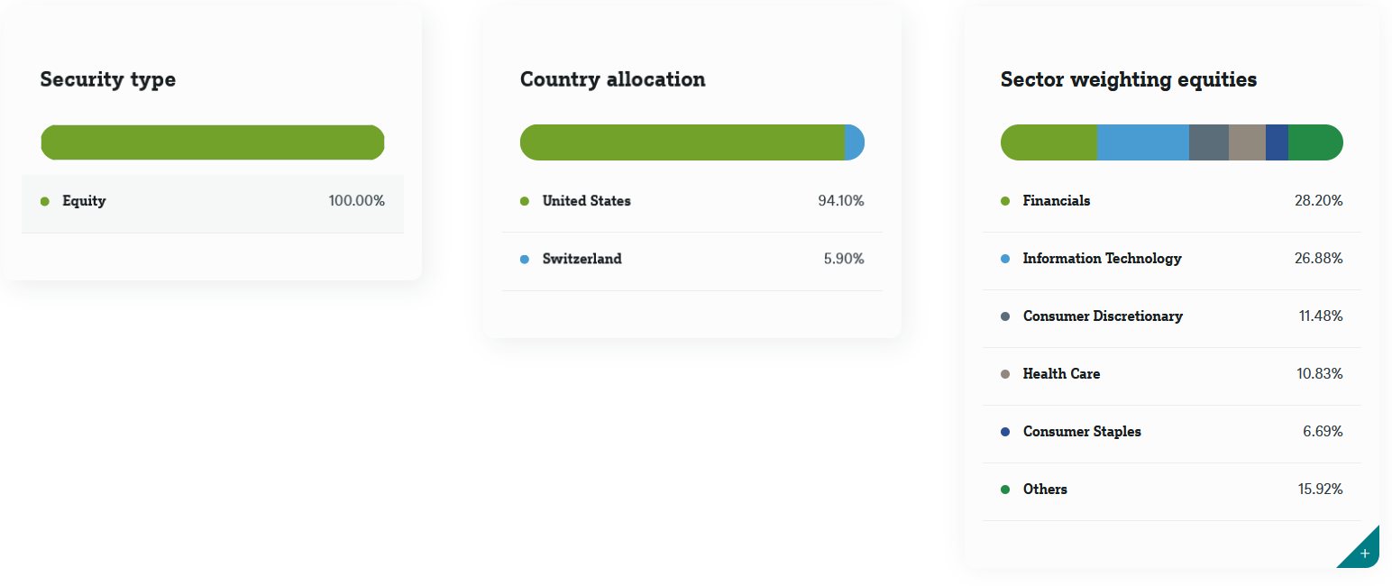The height and width of the screenshot is (586, 1392).
Task: Click the navy Consumer Staples legend dot
Action: [x=1005, y=432]
